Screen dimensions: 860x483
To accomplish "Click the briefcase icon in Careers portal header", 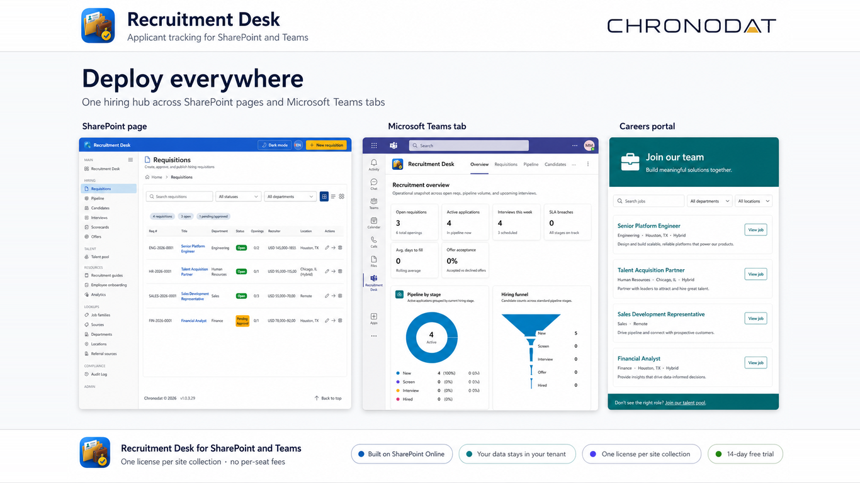I will click(630, 162).
